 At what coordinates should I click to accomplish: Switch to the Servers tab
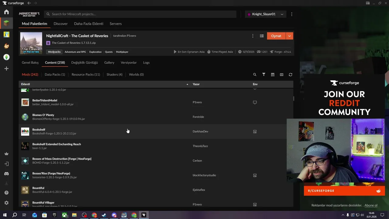[x=115, y=24]
